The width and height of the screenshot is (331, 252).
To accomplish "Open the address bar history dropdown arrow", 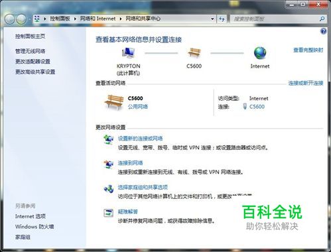I will point(212,19).
